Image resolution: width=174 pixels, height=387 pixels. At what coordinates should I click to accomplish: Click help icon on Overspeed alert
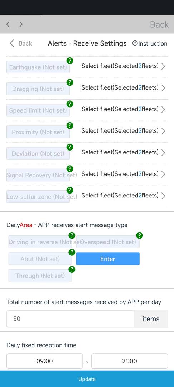pyautogui.click(x=140, y=235)
